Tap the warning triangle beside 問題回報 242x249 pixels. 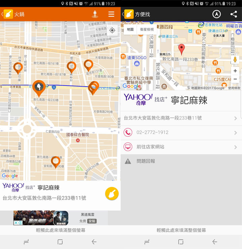tap(128, 161)
